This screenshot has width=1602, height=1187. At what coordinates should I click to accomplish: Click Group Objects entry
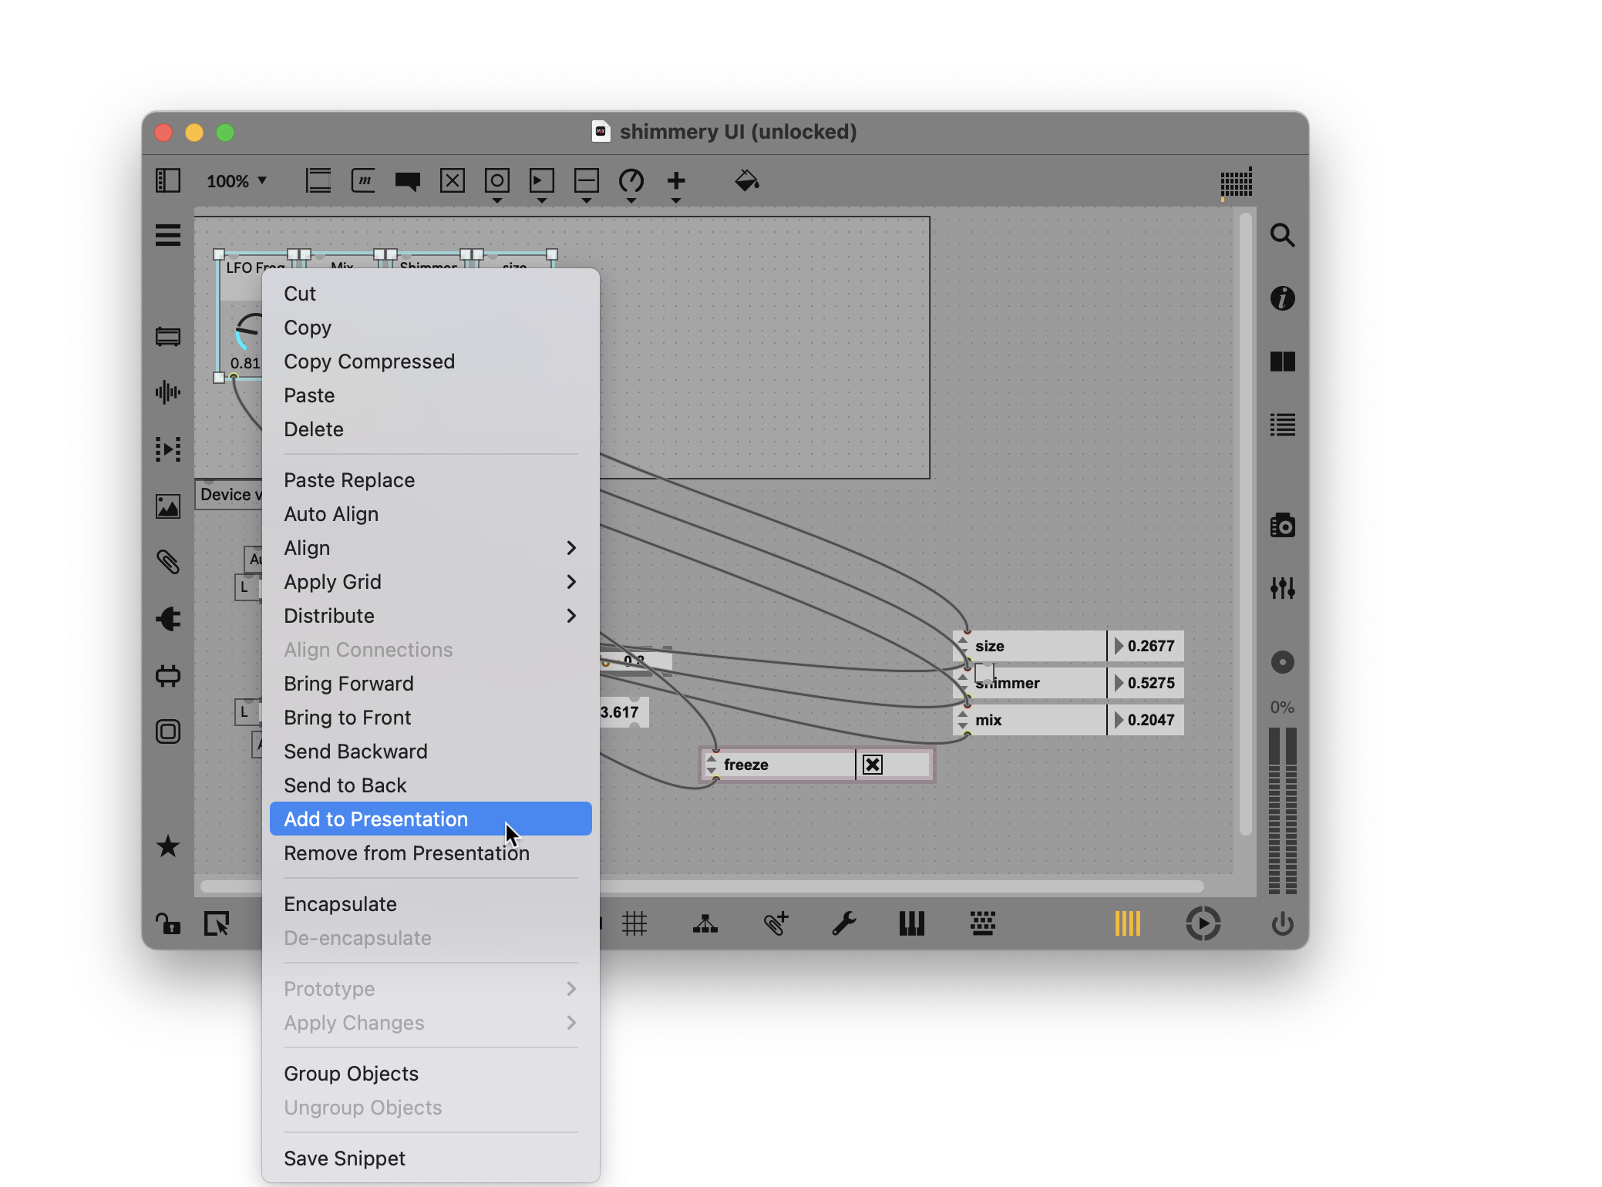[351, 1074]
